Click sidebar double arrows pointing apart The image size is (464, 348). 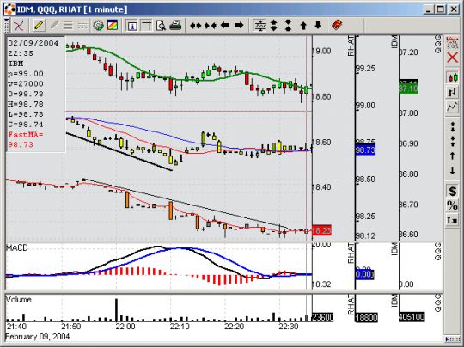[452, 127]
